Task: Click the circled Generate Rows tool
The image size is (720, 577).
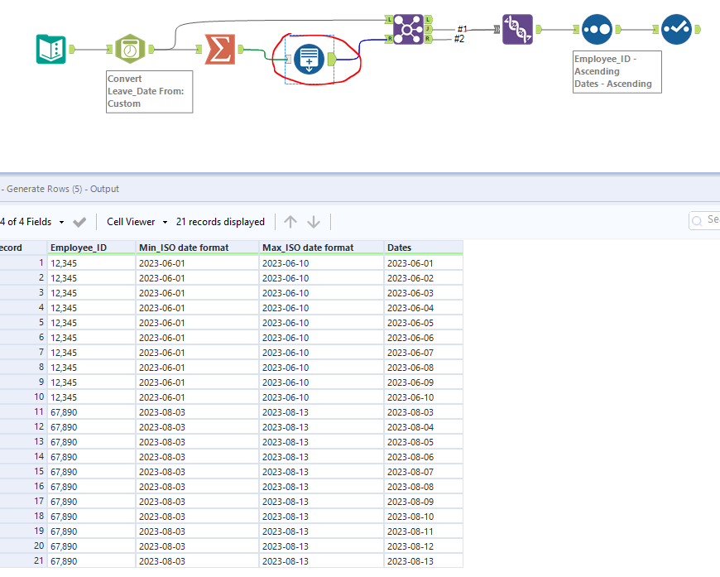Action: tap(308, 60)
